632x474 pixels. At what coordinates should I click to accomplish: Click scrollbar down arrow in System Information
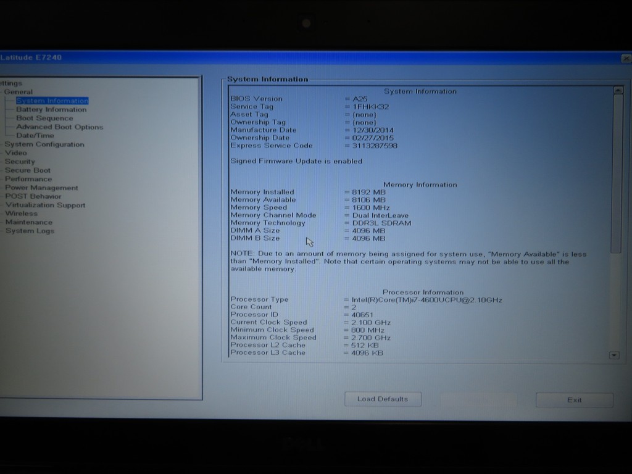[x=614, y=355]
